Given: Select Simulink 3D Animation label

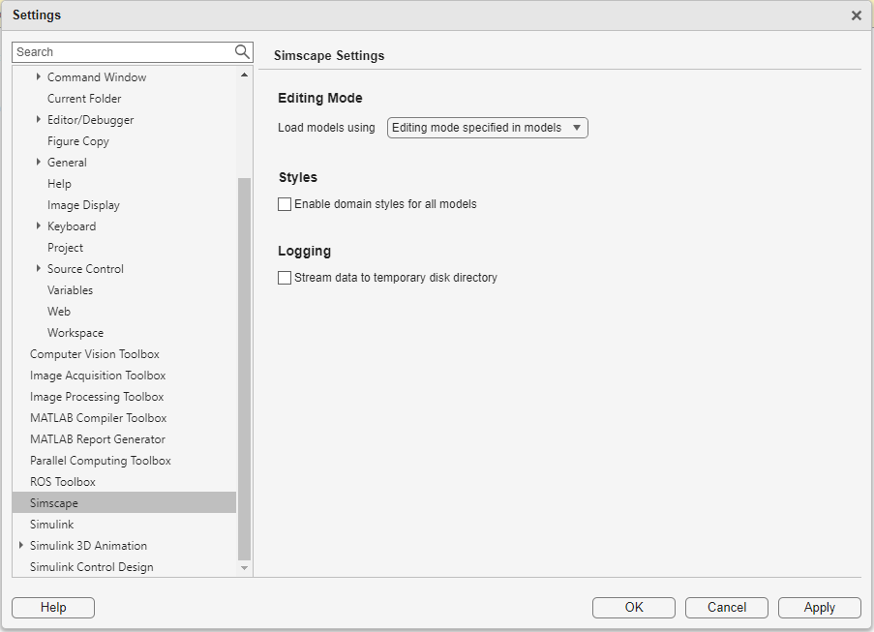Looking at the screenshot, I should click(89, 546).
